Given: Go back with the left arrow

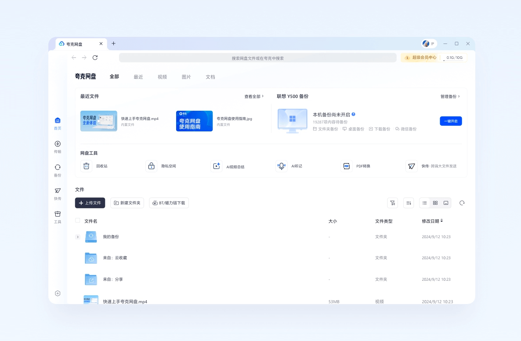Looking at the screenshot, I should 74,58.
